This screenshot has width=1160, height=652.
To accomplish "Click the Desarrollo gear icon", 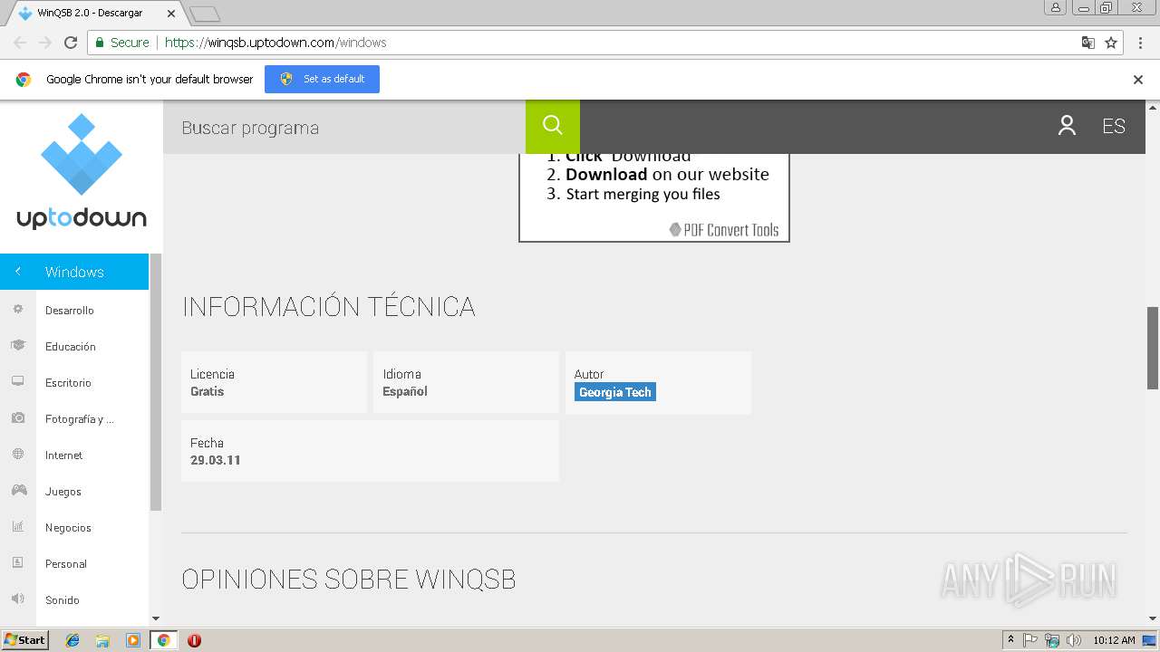I will [x=17, y=310].
